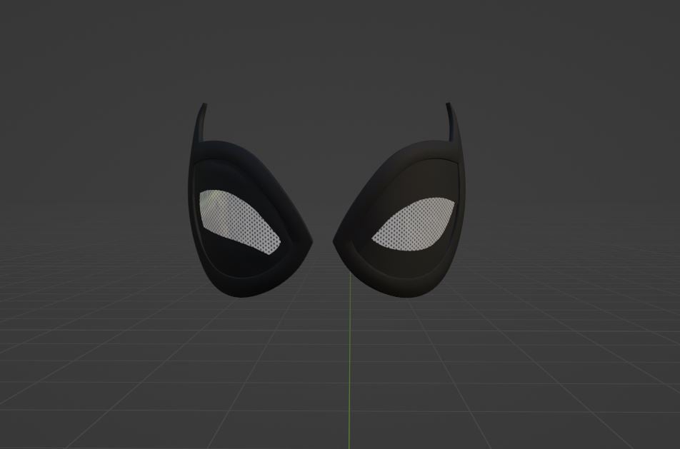680x449 pixels.
Task: Select the right white mesh eye lens
Action: [414, 224]
